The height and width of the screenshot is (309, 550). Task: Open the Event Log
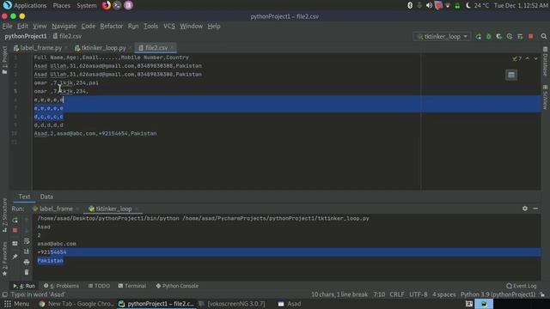[x=522, y=286]
